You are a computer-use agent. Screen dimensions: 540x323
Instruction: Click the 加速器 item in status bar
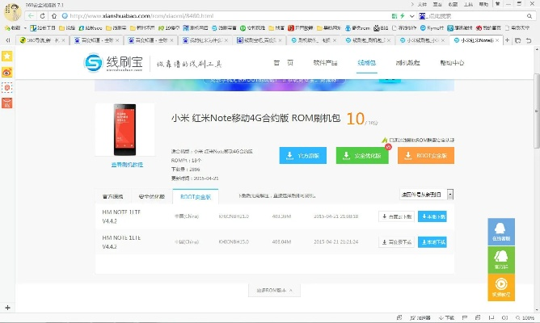click(420, 317)
